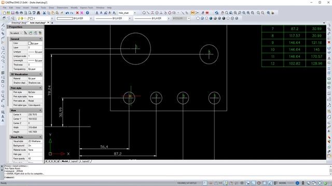Screen dimensions: 332x186
Task: Click the Pan hand icon
Action: (223, 13)
